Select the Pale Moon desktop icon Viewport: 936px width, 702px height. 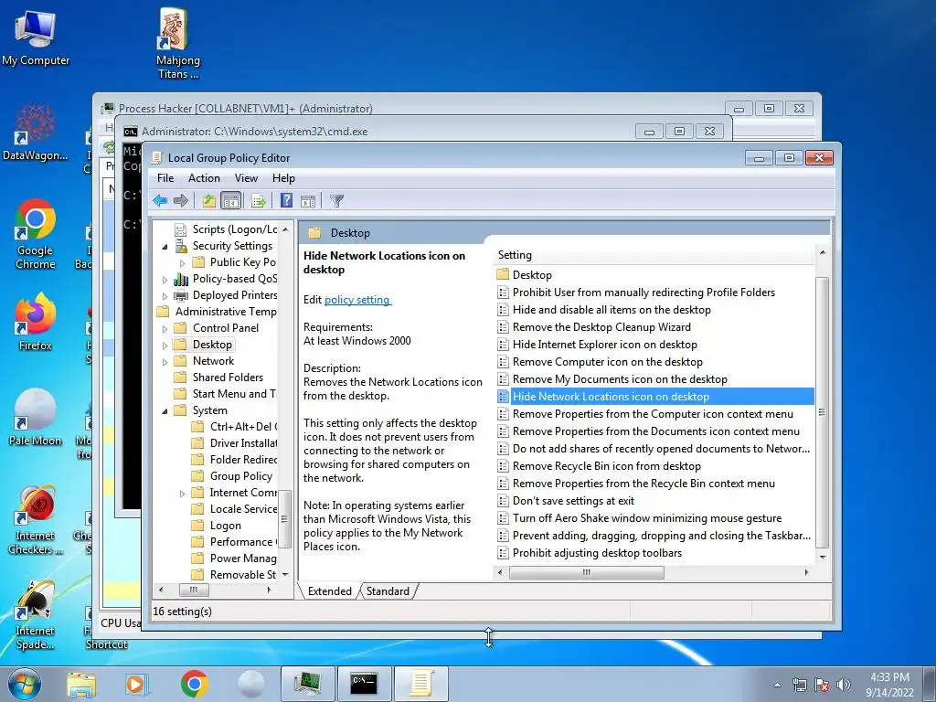click(36, 417)
